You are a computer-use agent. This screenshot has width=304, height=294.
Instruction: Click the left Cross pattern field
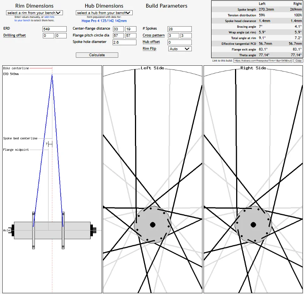174,36
